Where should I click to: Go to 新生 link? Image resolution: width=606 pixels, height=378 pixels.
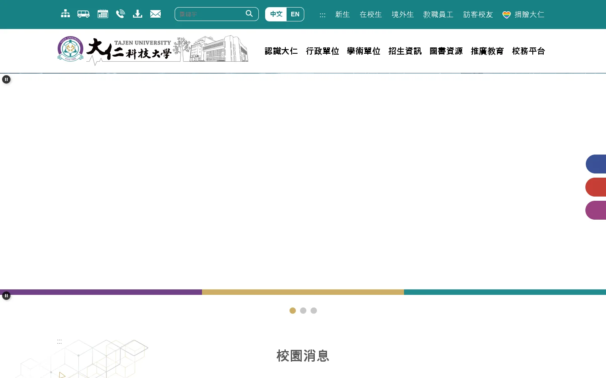343,15
